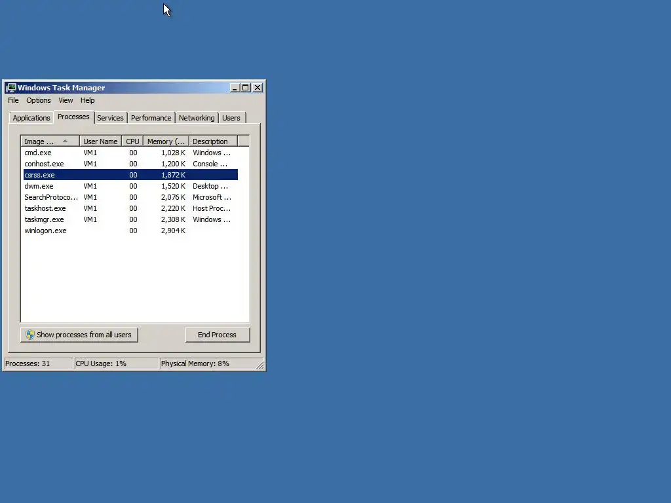This screenshot has width=671, height=503.
Task: Open the Options menu
Action: 39,100
